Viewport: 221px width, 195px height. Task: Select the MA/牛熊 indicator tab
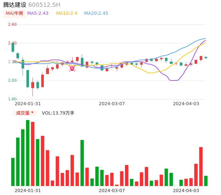pos(14,13)
